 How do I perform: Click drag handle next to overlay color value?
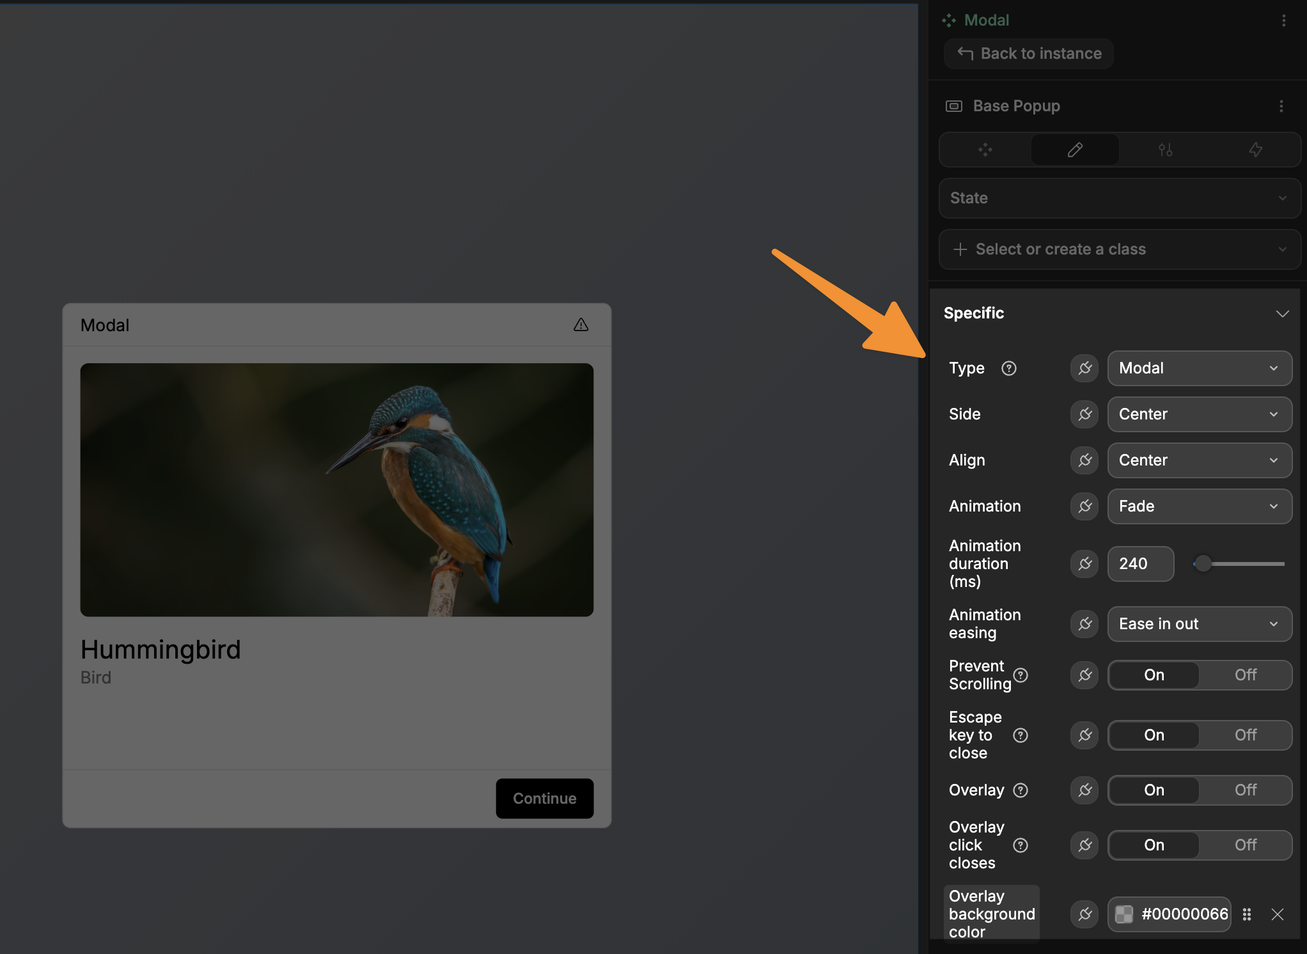coord(1247,914)
